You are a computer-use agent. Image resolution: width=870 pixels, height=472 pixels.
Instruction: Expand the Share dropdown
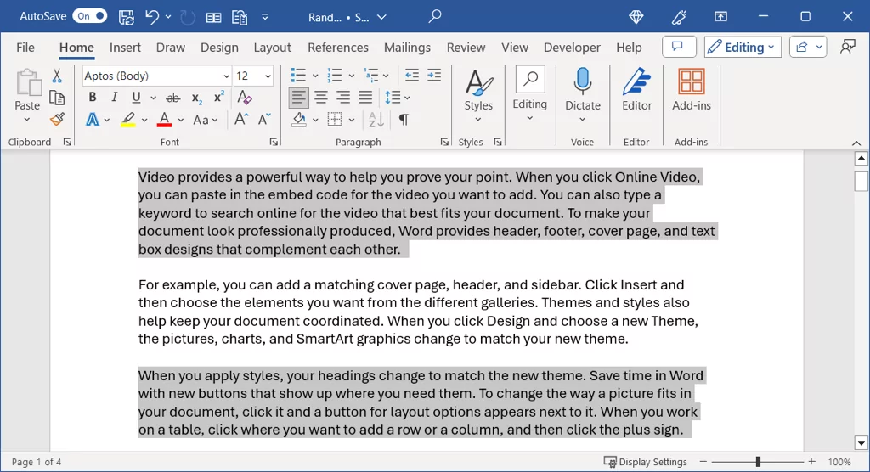[818, 48]
